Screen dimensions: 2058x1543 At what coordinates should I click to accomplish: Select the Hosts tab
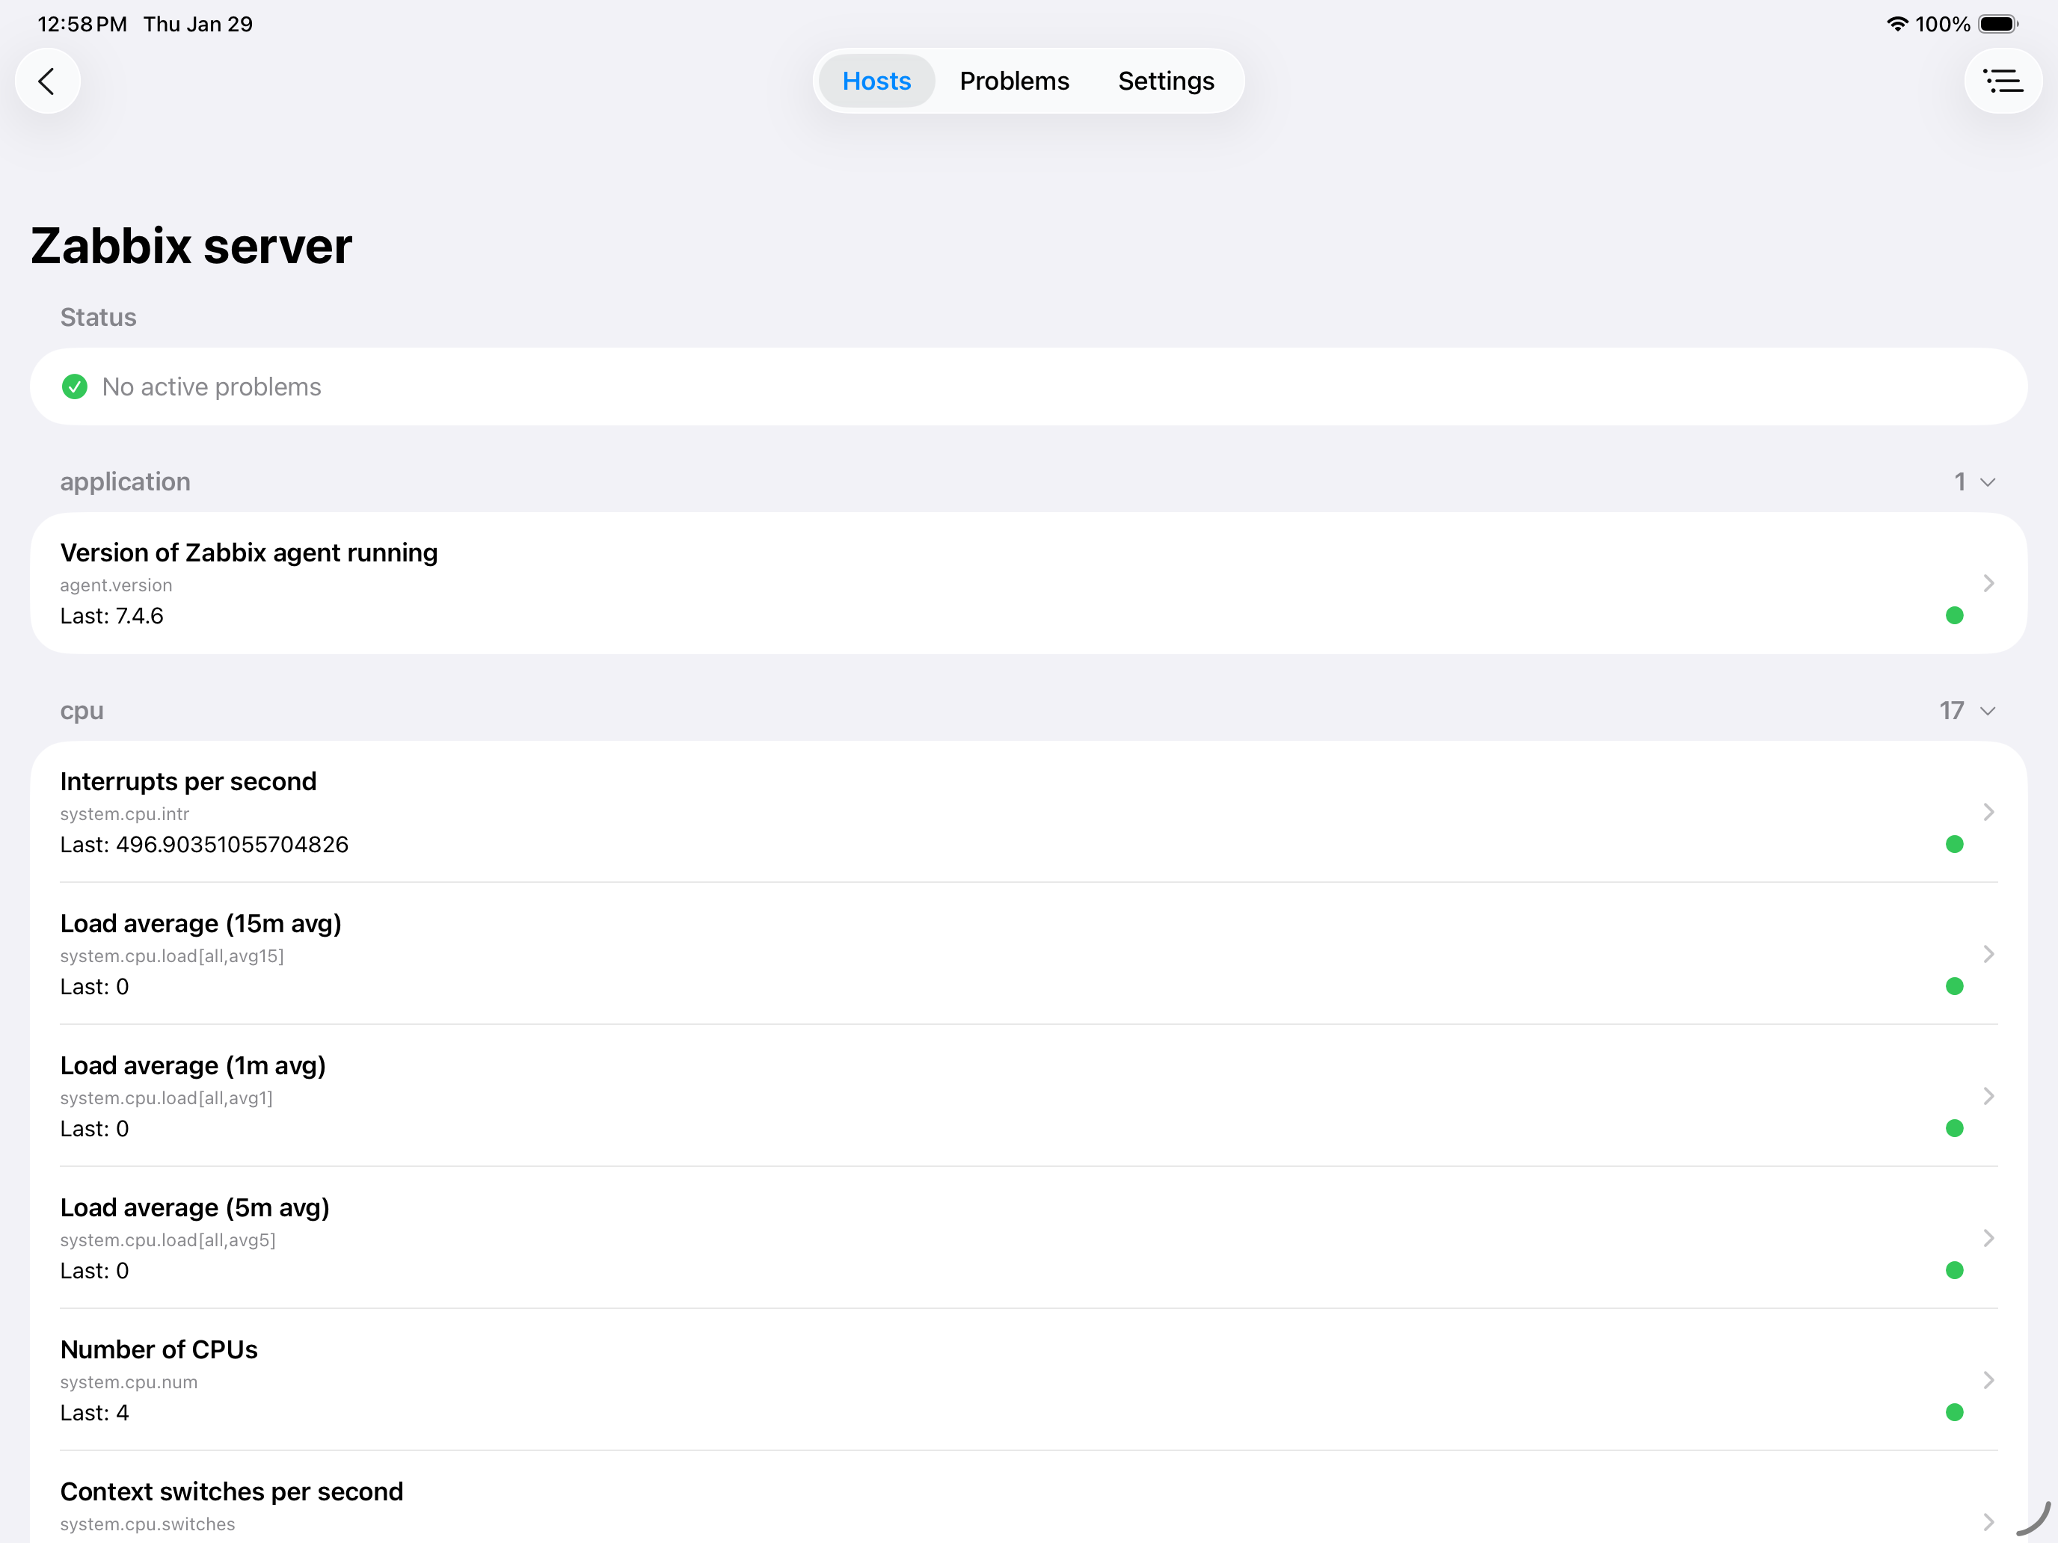[x=876, y=81]
